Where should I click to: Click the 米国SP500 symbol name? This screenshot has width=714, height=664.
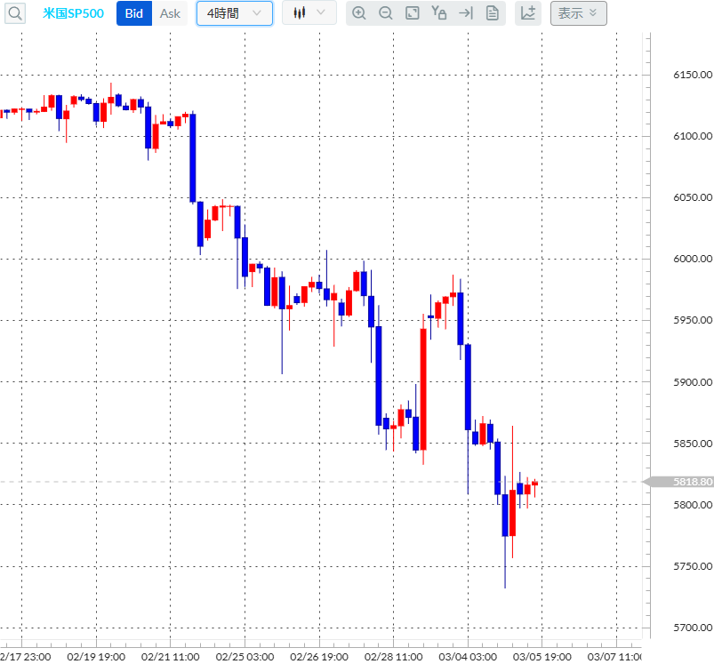73,13
